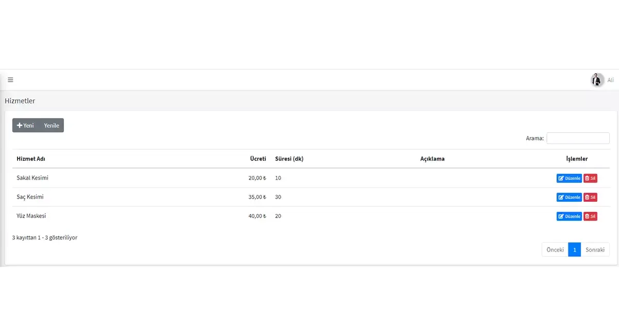Focus the Arama search field

click(x=578, y=138)
